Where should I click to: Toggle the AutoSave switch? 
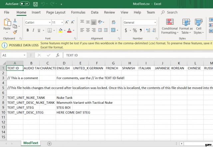coord(25,4)
